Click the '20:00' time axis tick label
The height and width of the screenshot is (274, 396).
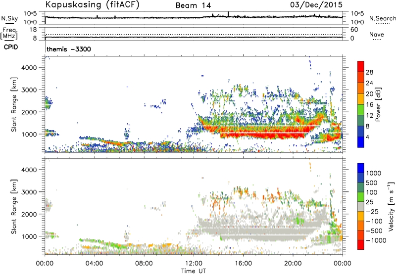(x=293, y=264)
